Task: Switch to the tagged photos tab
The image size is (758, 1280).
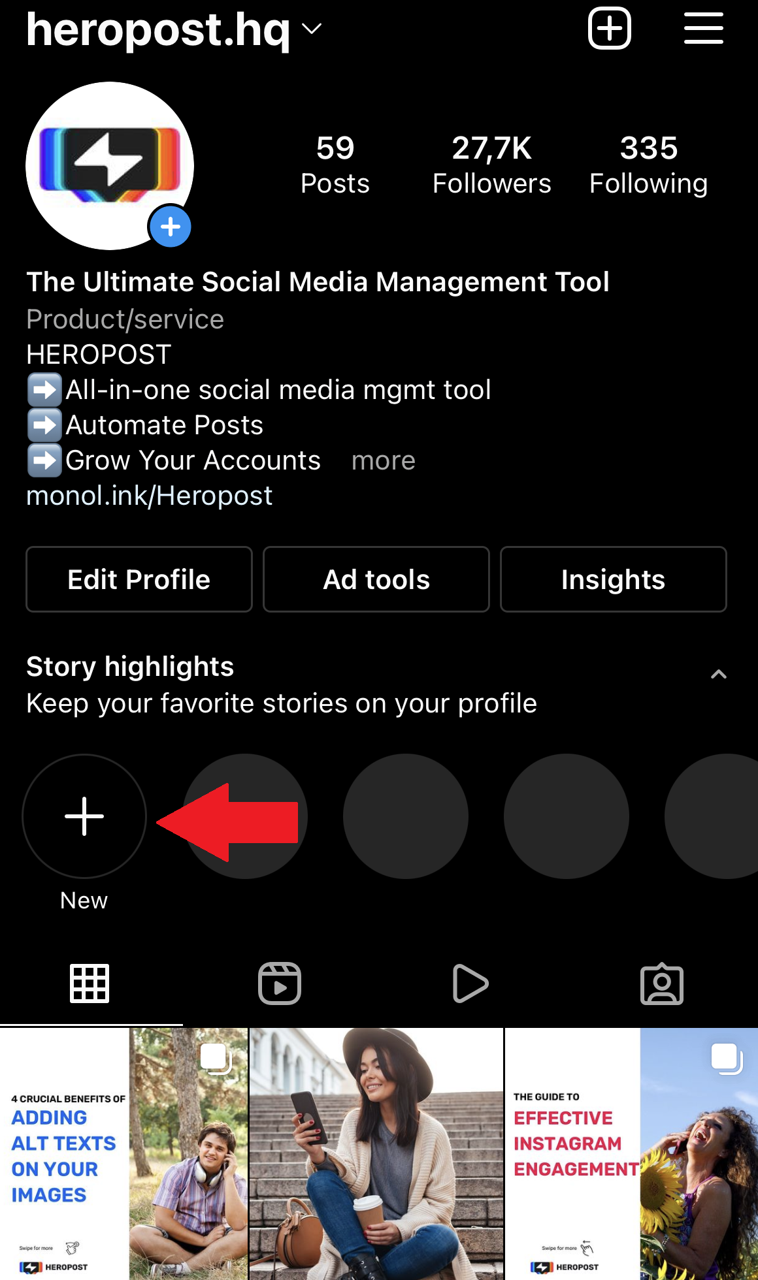Action: click(x=662, y=983)
